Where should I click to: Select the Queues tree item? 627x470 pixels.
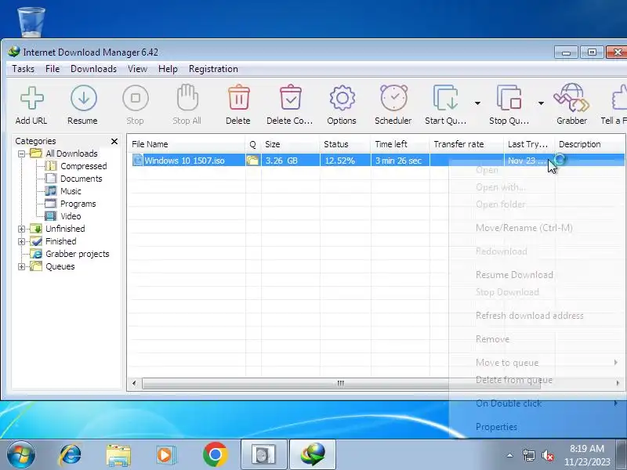click(60, 266)
